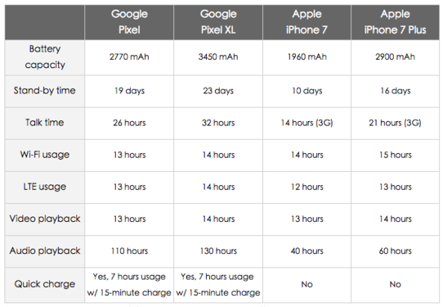The width and height of the screenshot is (443, 307).
Task: Click the Google Pixel XL column header
Action: (x=218, y=22)
